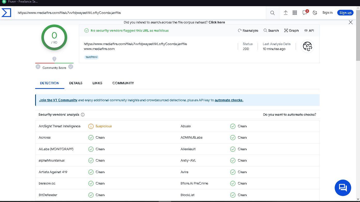This screenshot has height=202, width=360.
Task: Click the Clean check icon for AILabs (MONITORAPP)
Action: pos(91,149)
